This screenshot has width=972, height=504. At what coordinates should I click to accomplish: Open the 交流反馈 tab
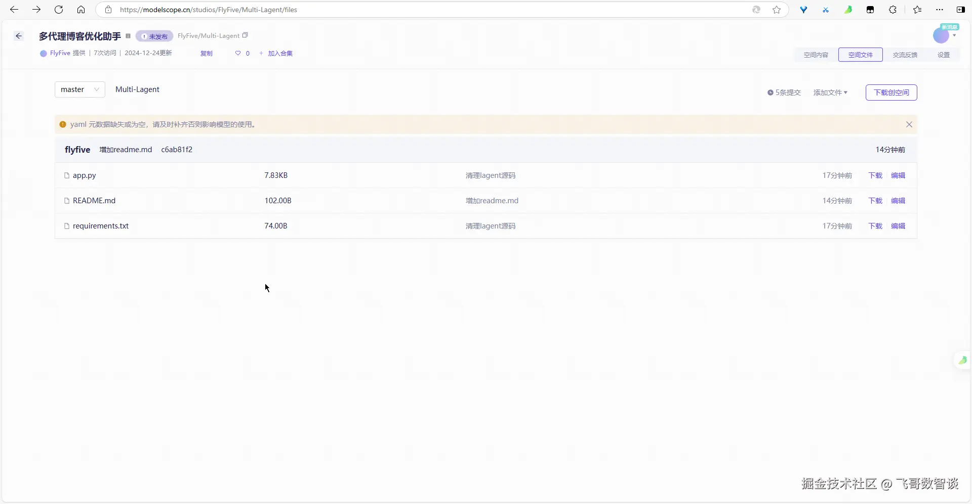[x=905, y=55]
